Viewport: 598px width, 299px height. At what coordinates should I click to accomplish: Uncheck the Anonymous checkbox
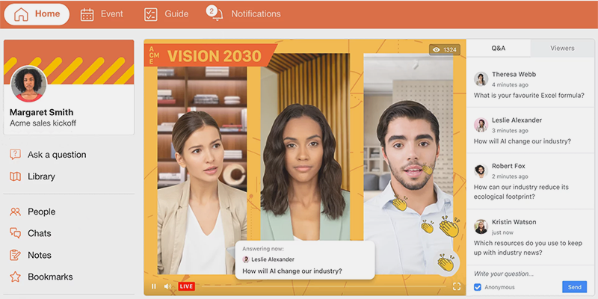pyautogui.click(x=478, y=287)
